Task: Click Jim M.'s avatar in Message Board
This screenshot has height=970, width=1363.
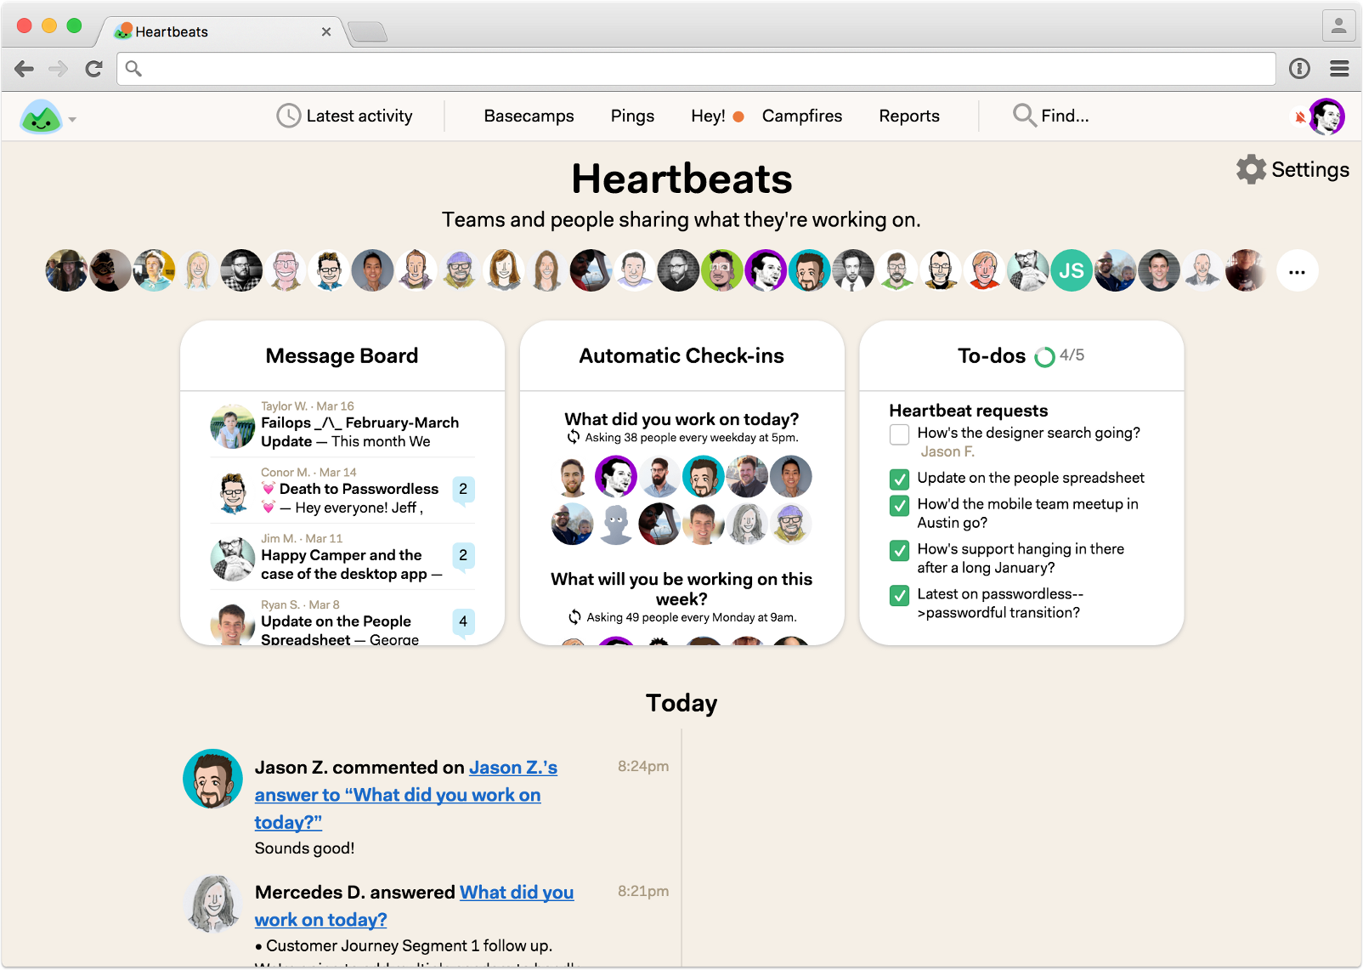Action: click(x=232, y=559)
